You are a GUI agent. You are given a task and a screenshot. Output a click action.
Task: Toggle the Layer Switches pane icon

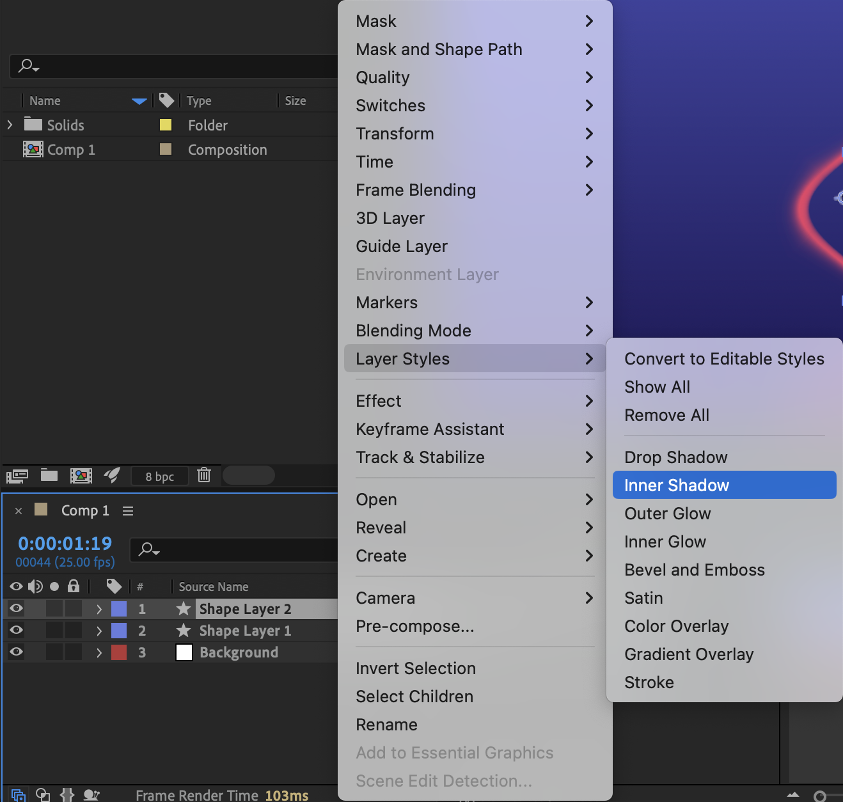pos(18,795)
